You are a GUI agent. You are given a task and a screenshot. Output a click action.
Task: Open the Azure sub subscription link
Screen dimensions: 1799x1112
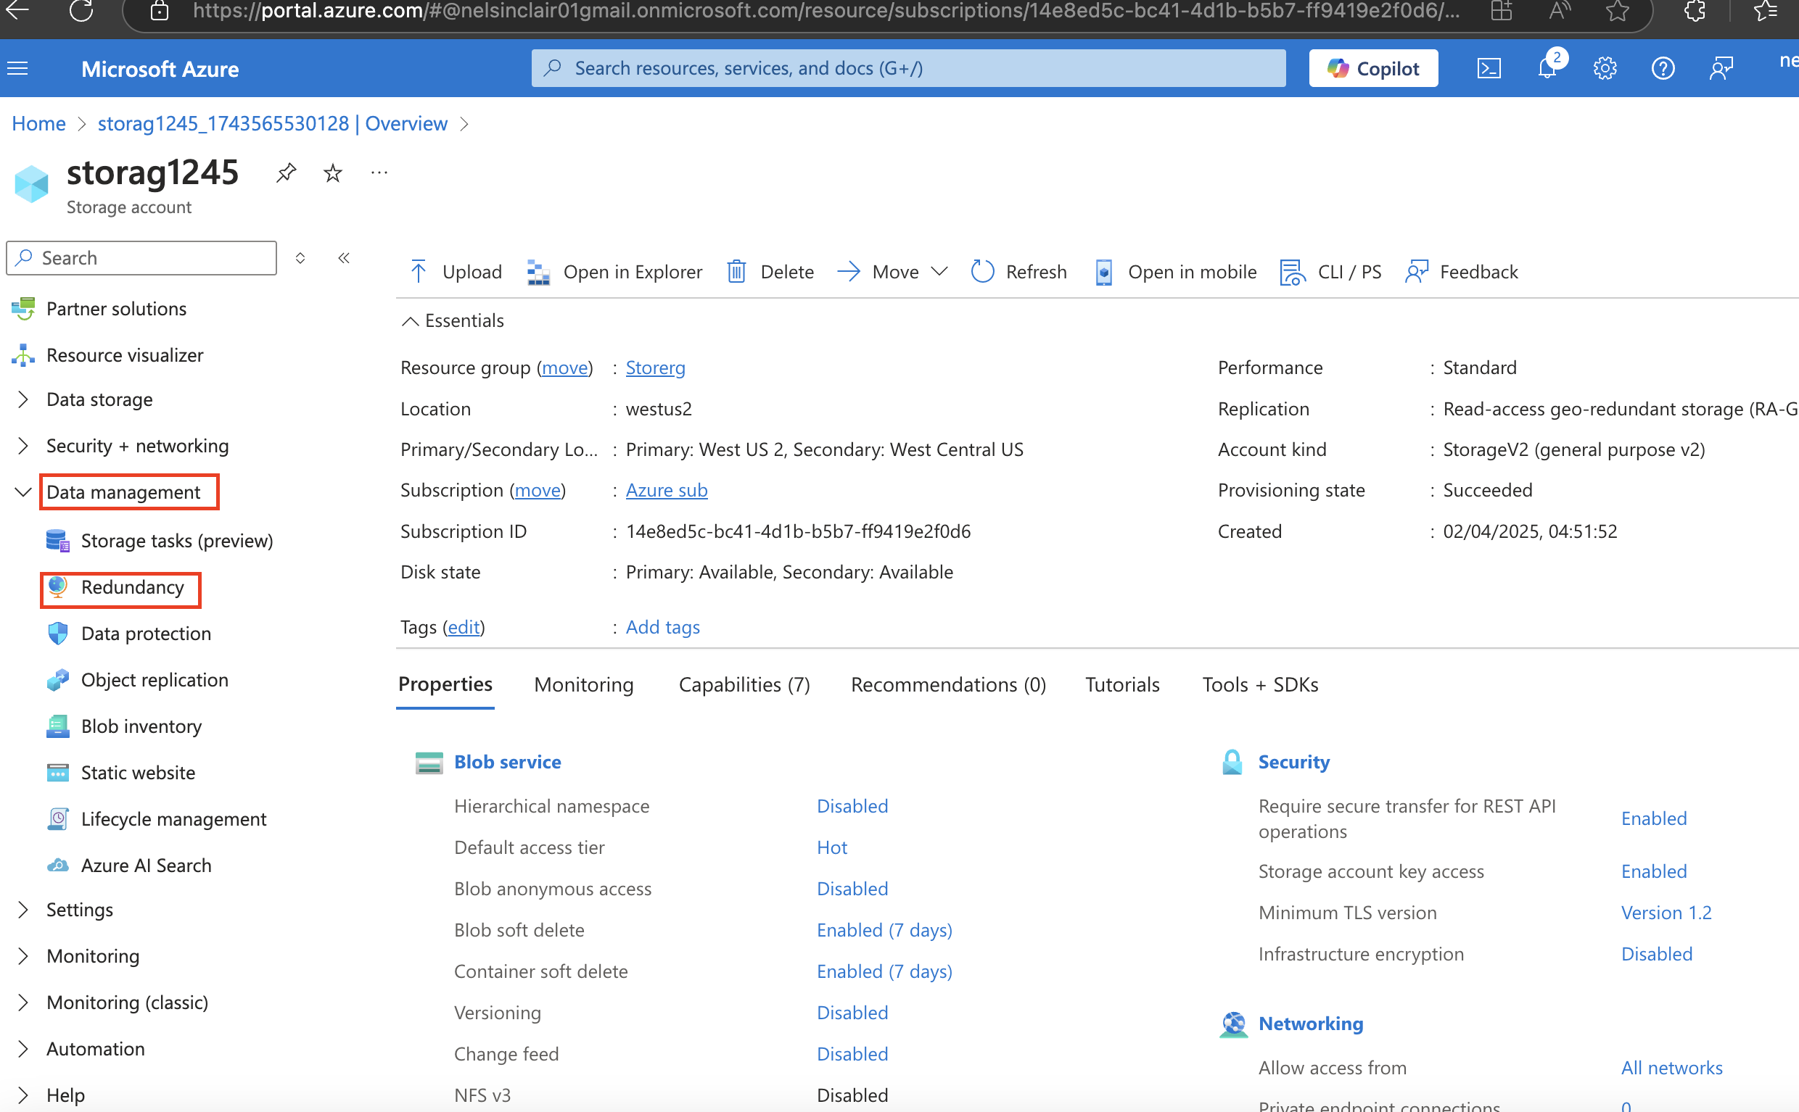[x=666, y=490]
